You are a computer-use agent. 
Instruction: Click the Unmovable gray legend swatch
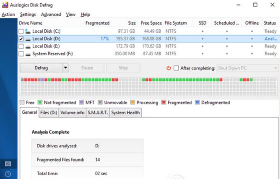click(x=100, y=102)
